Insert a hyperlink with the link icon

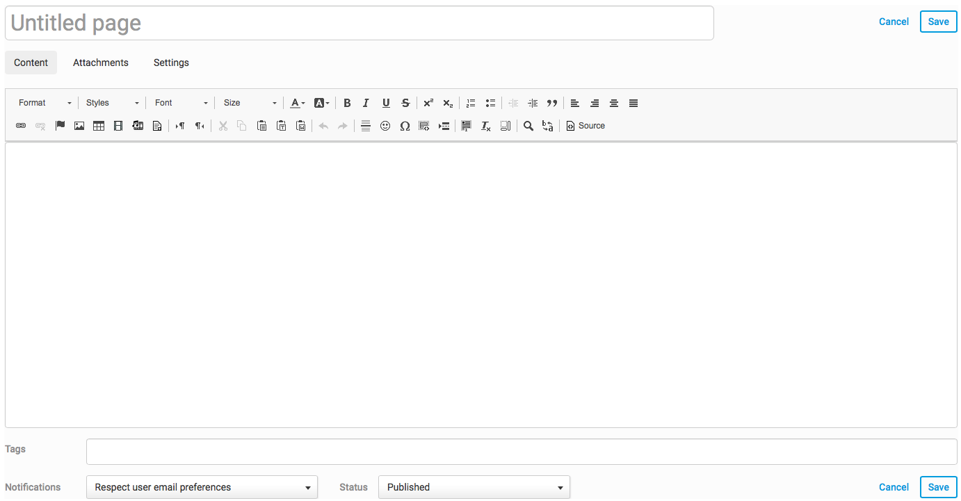[x=21, y=126]
